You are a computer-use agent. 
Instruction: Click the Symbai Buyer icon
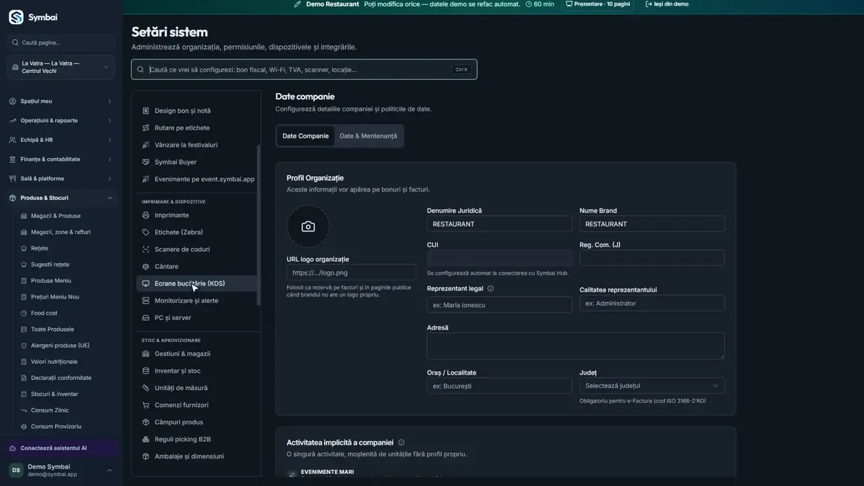pyautogui.click(x=146, y=162)
